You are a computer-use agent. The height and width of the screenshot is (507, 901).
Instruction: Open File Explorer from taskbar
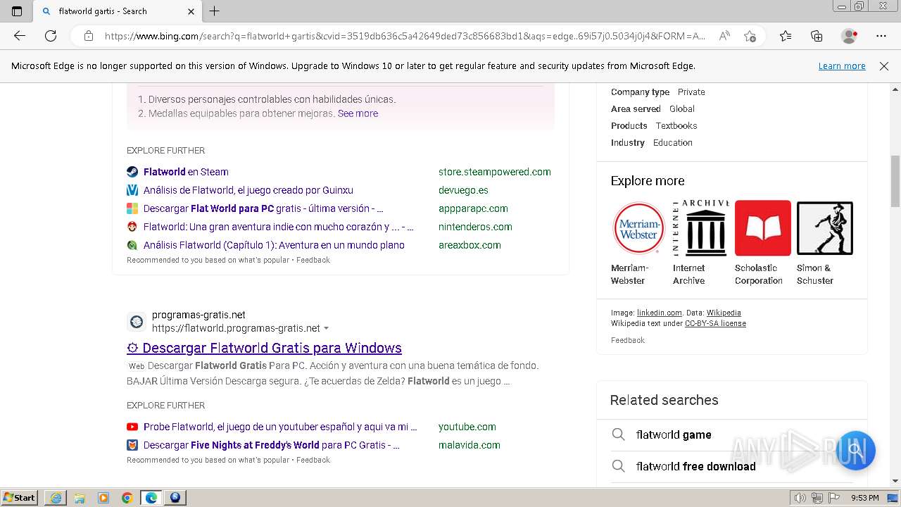pos(80,498)
